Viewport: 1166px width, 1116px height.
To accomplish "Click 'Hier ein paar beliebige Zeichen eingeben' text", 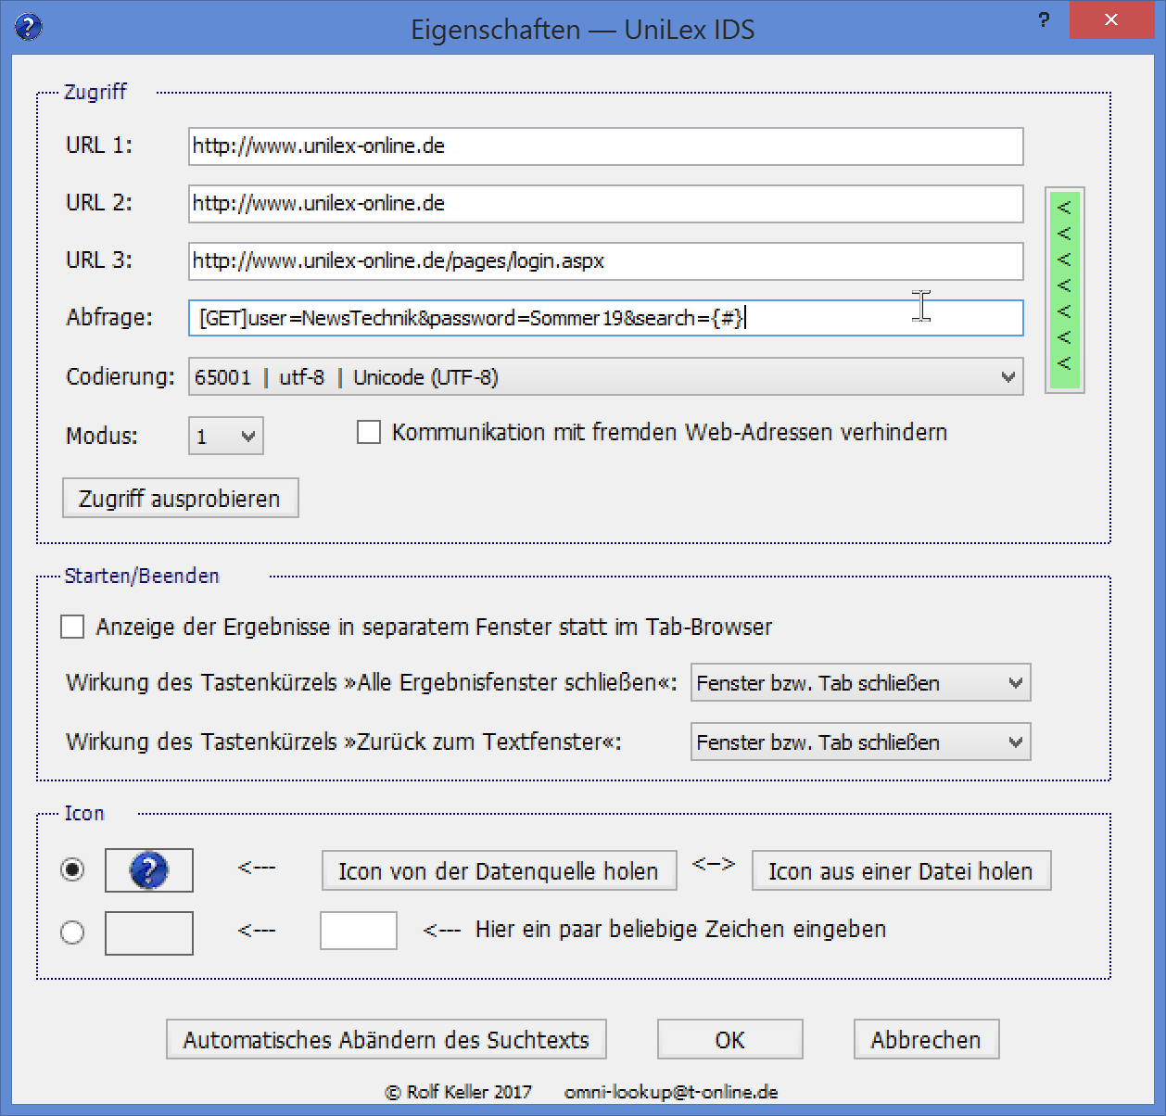I will [x=681, y=930].
